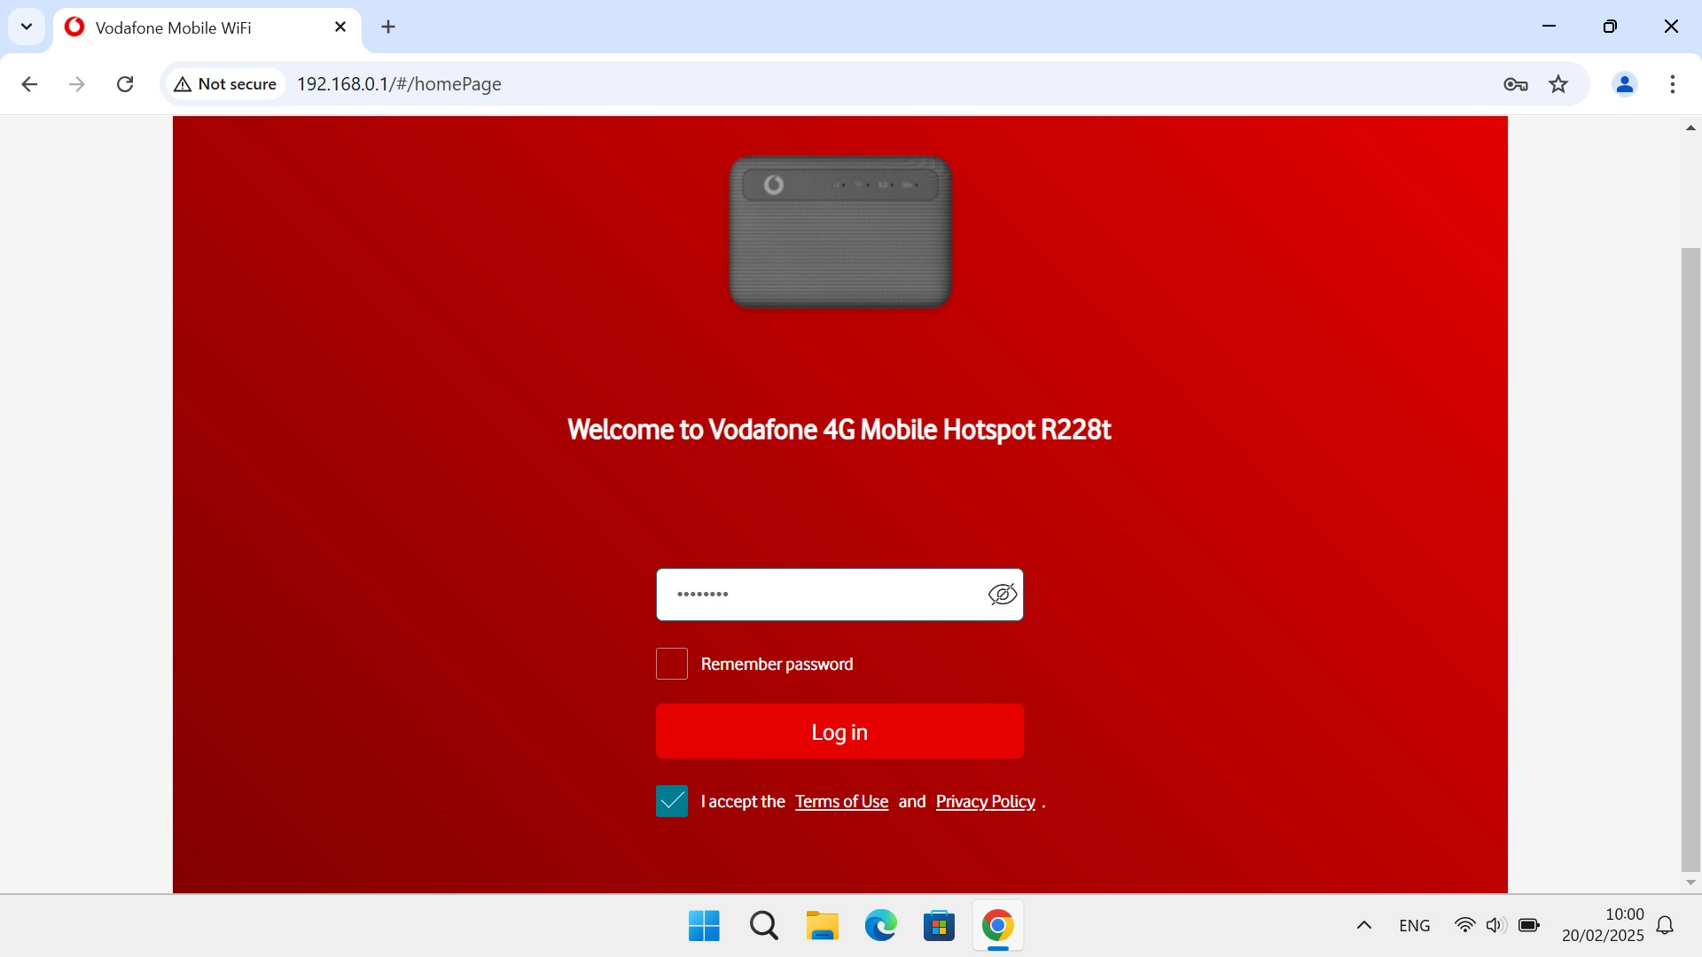Open the password manager key icon
This screenshot has height=957, width=1702.
(1515, 84)
